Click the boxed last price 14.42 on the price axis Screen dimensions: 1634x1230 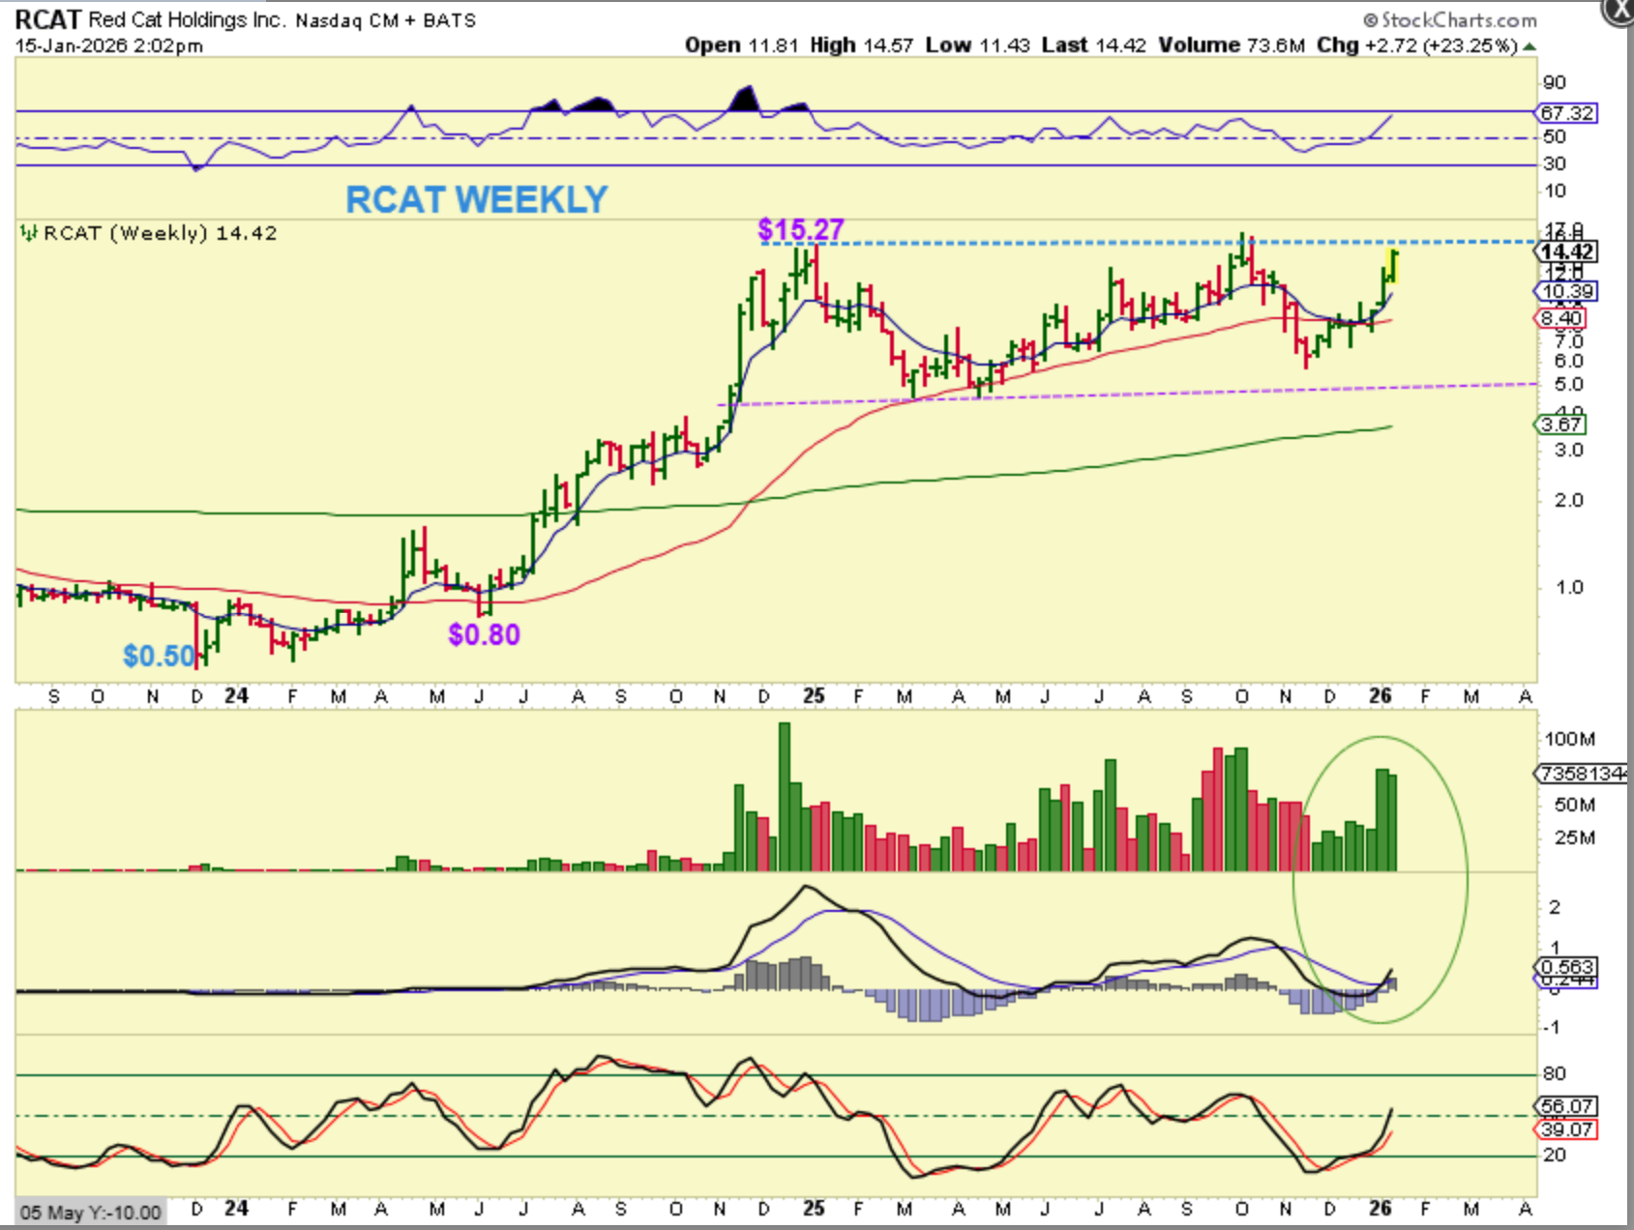1566,252
